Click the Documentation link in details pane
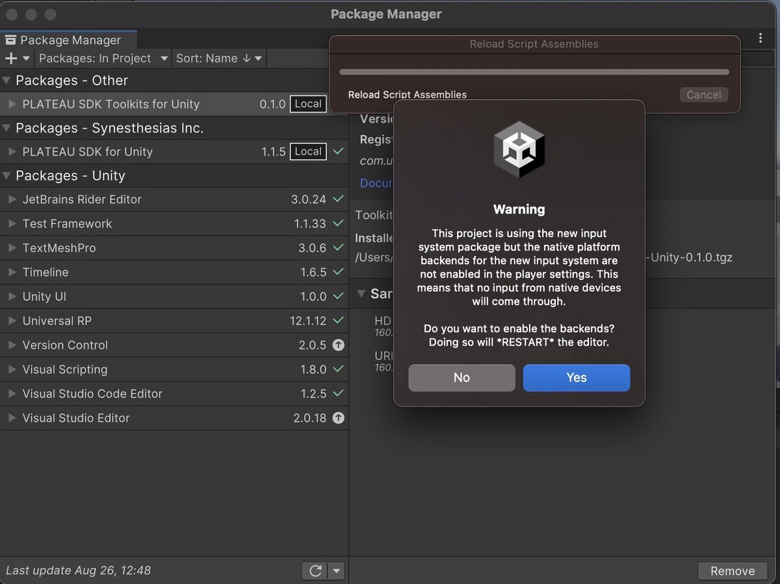 point(377,183)
